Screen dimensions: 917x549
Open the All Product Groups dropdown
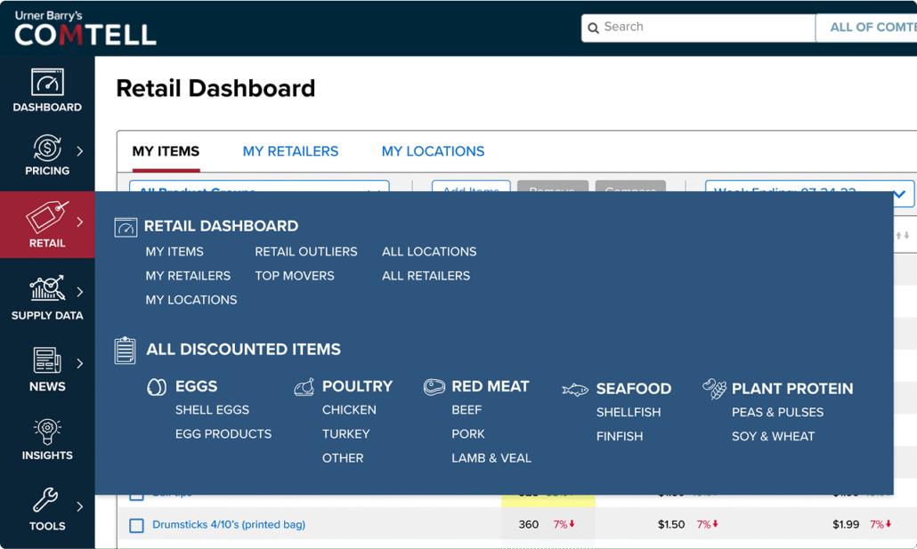pos(259,187)
